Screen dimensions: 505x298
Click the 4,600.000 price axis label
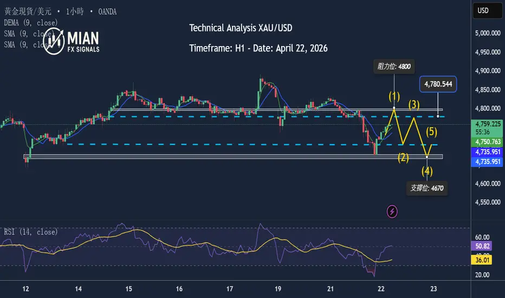point(488,184)
